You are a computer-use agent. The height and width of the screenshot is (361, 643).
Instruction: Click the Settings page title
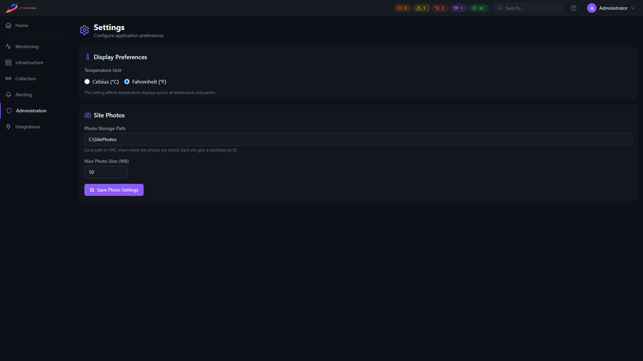point(109,27)
